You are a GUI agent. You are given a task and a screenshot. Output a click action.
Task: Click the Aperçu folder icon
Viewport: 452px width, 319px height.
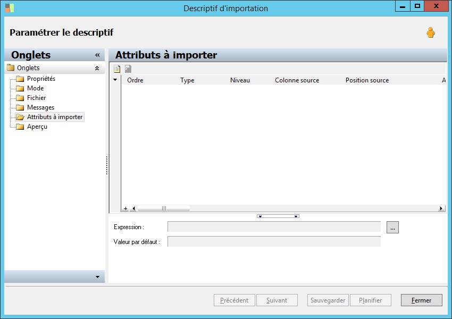click(20, 127)
